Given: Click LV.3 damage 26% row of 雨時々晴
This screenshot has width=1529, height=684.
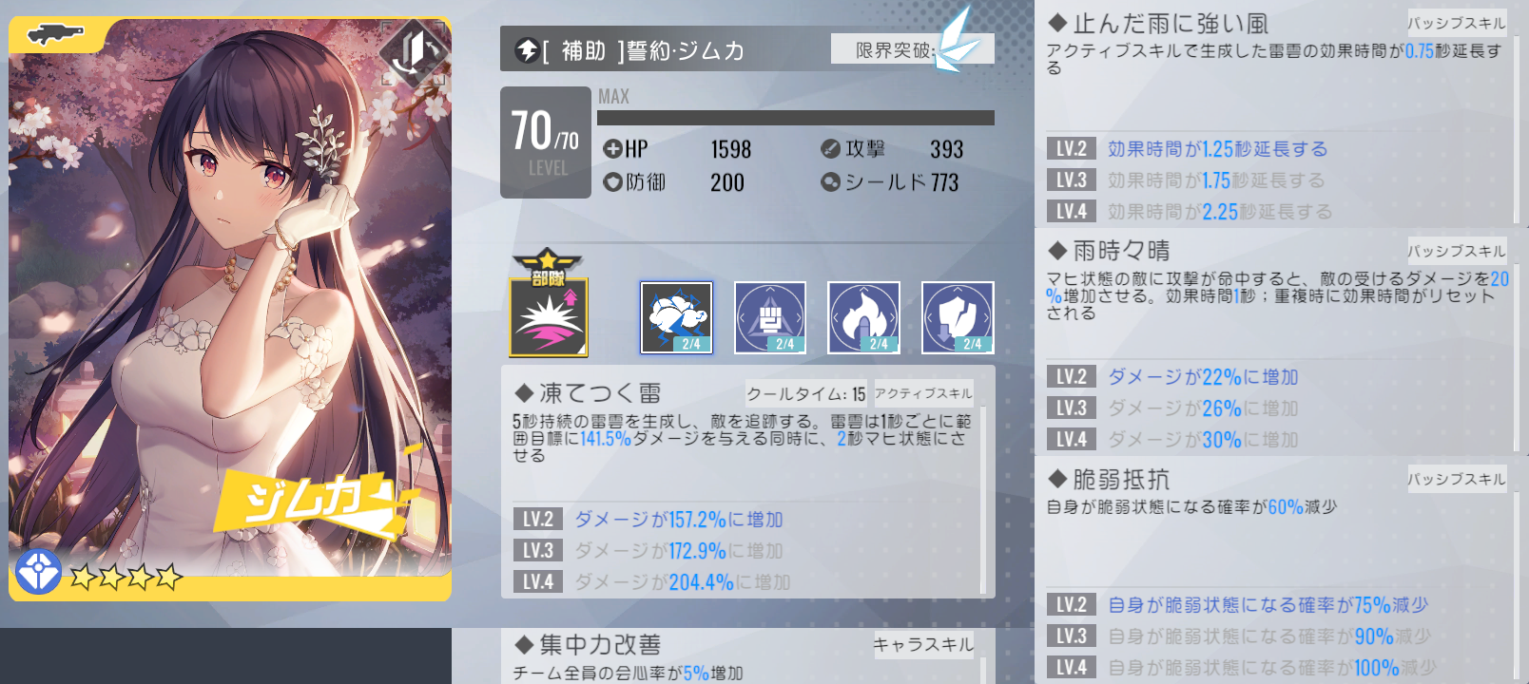Looking at the screenshot, I should pyautogui.click(x=1274, y=408).
